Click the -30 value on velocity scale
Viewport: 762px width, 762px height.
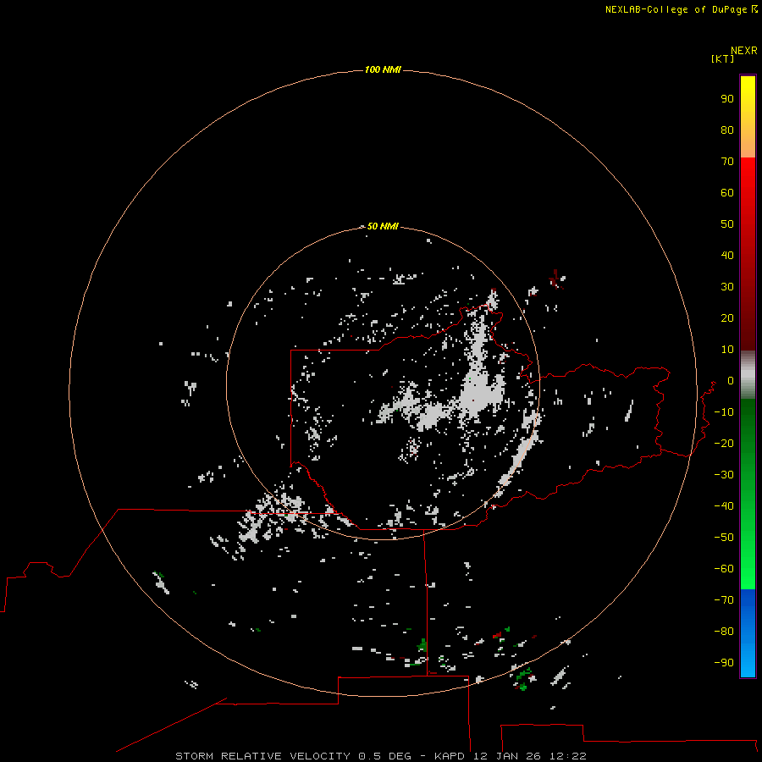click(724, 475)
